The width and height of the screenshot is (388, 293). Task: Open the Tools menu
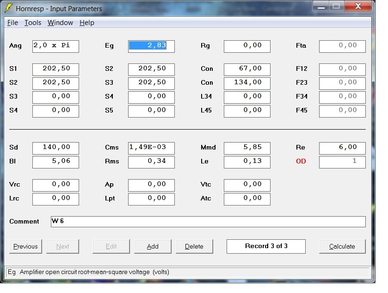33,23
